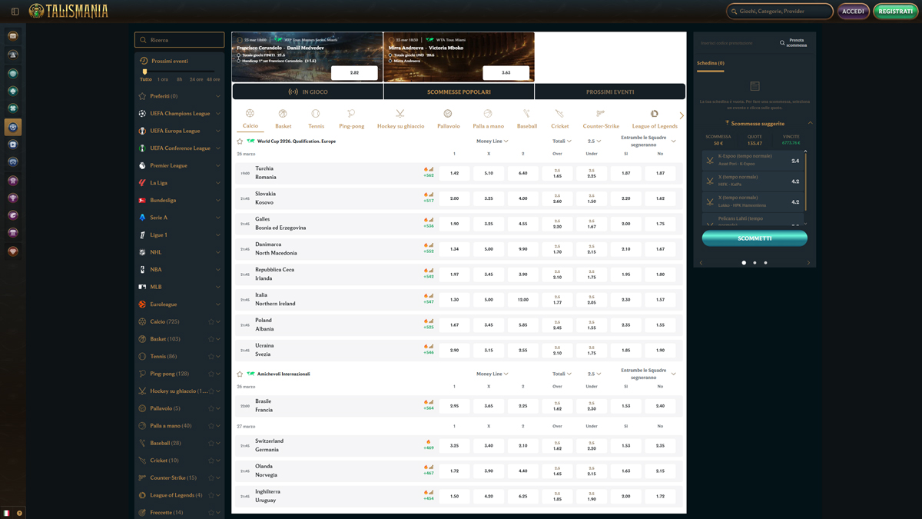Select the Basket sport icon

(x=283, y=114)
